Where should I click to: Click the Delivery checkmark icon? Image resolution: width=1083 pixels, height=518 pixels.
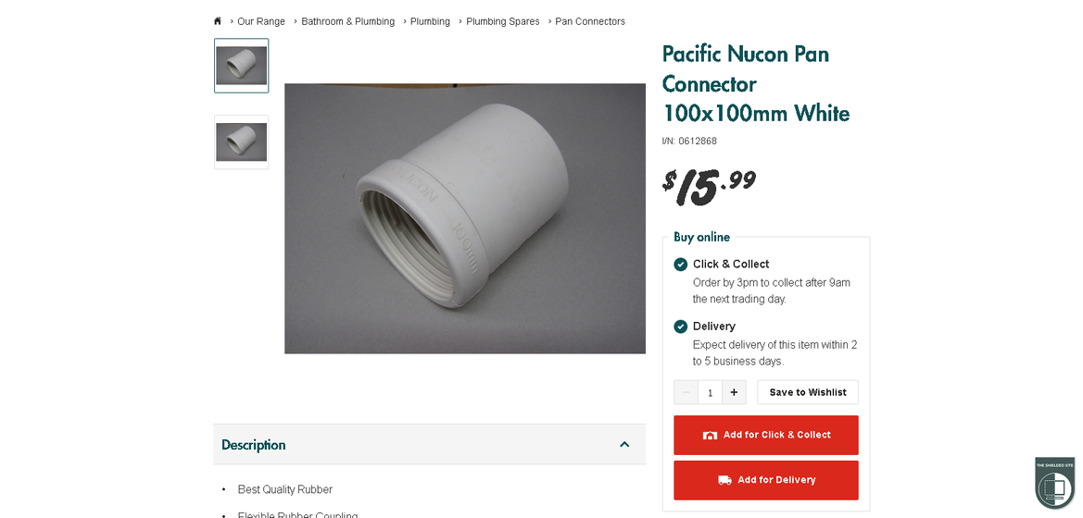click(x=681, y=327)
